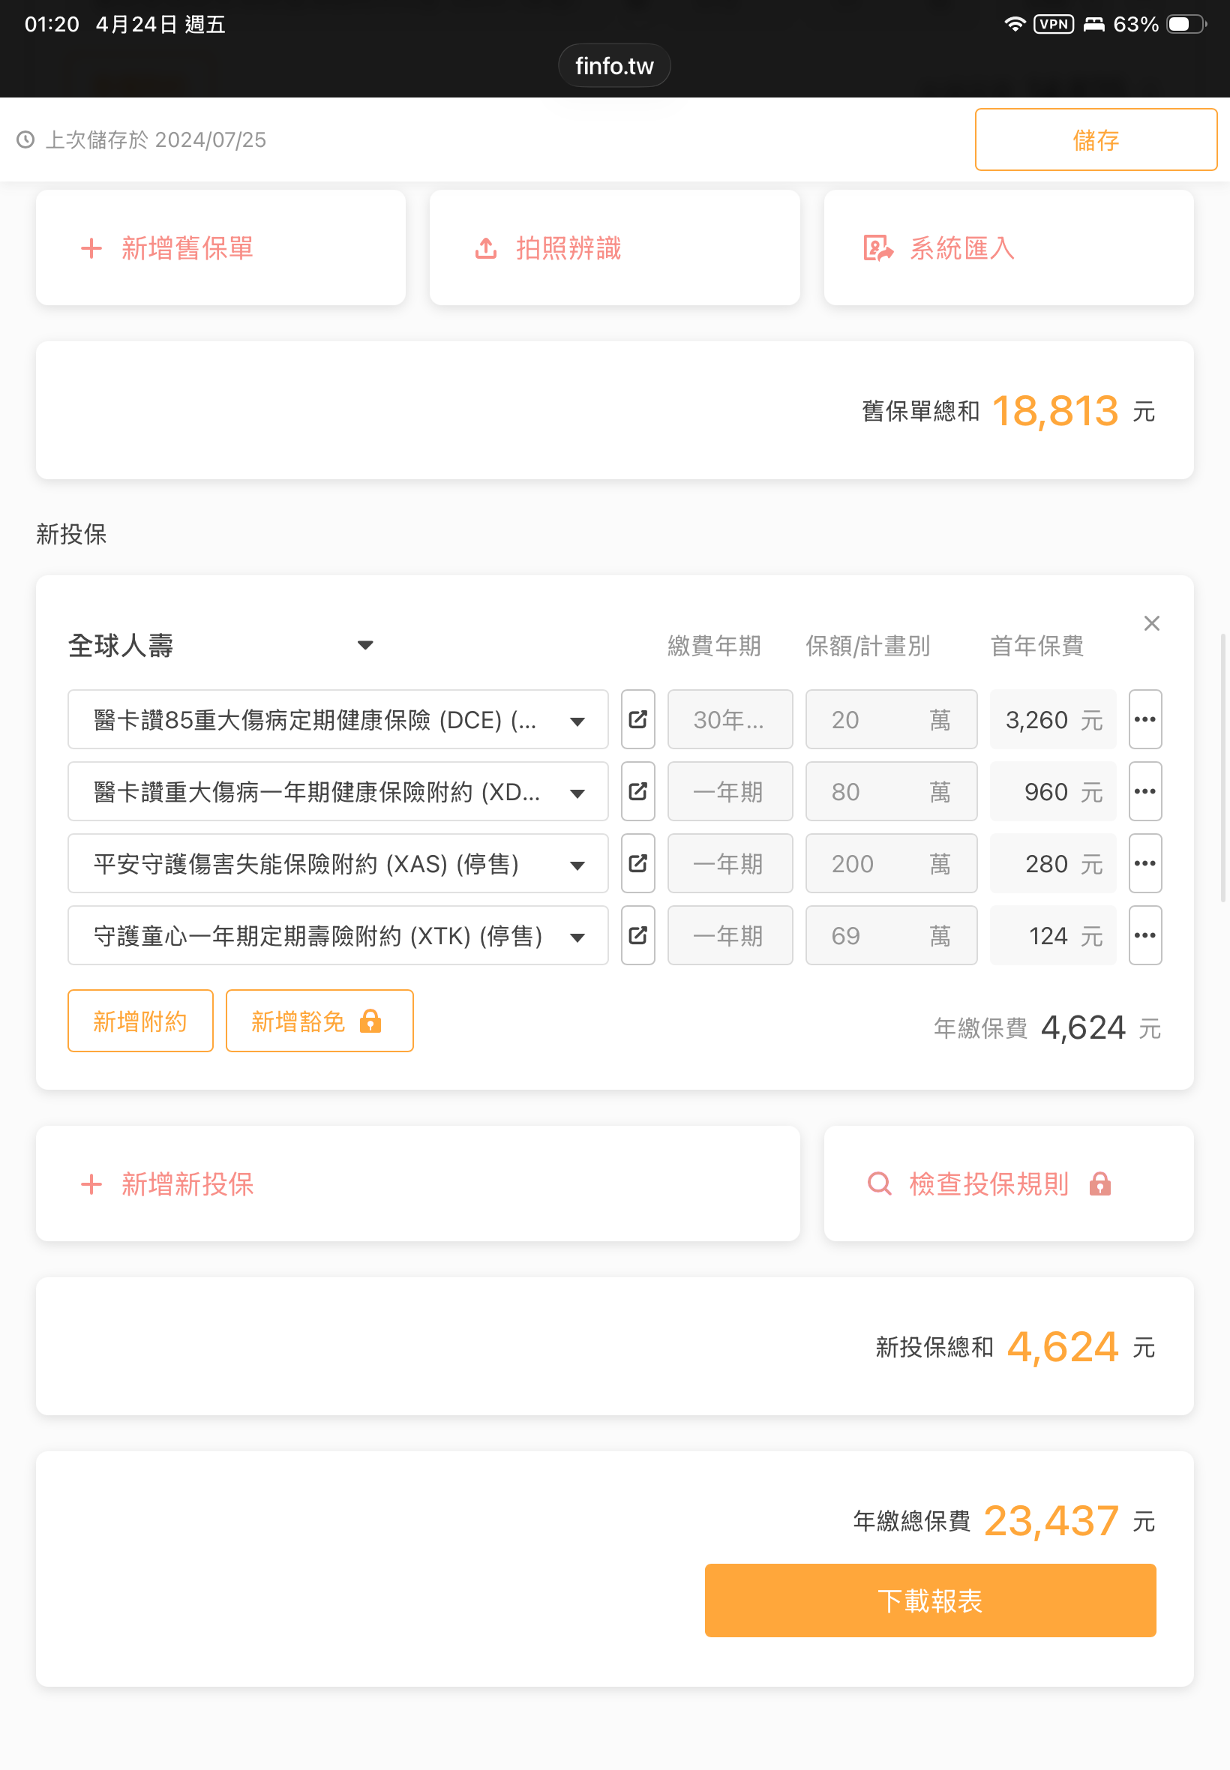Screen dimensions: 1230x1770
Task: Expand the 醫卡讚85重大傷病 product dropdown
Action: tap(577, 721)
